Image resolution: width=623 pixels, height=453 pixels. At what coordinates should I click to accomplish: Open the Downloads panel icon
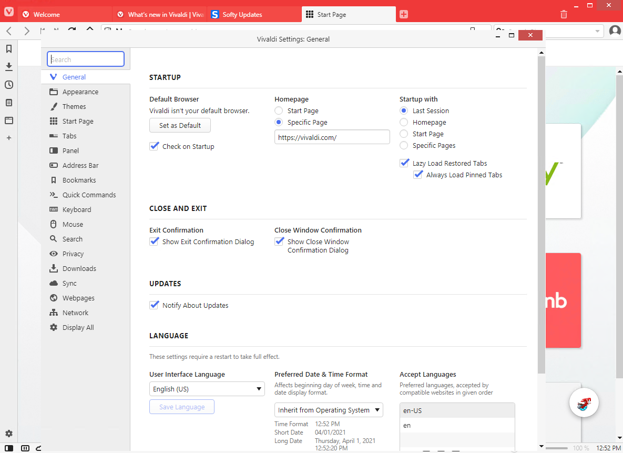pos(9,66)
